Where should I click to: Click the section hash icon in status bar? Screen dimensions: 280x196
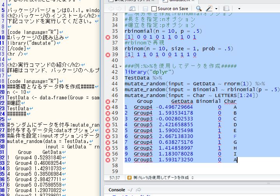(129, 178)
